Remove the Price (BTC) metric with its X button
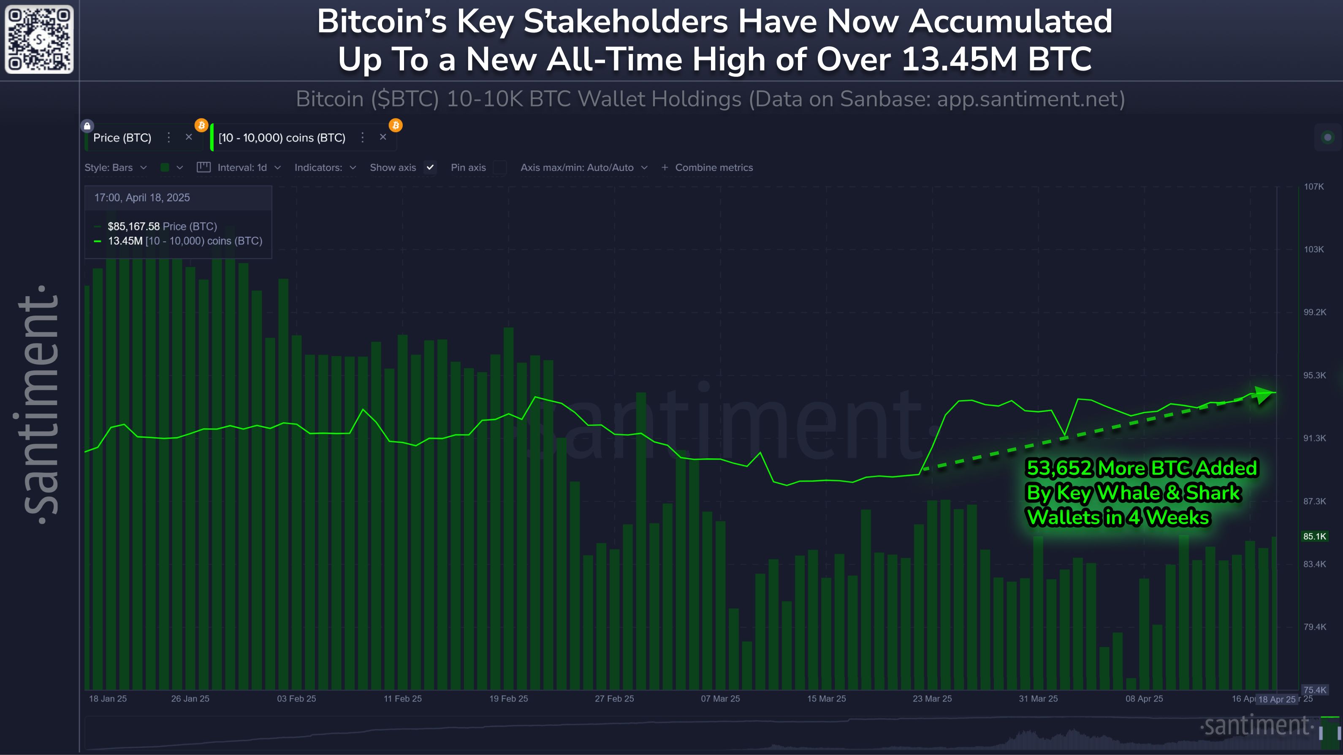 click(x=188, y=137)
